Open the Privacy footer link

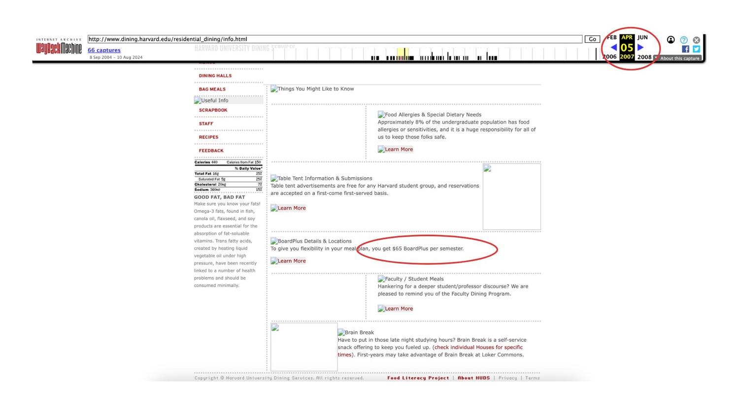507,378
